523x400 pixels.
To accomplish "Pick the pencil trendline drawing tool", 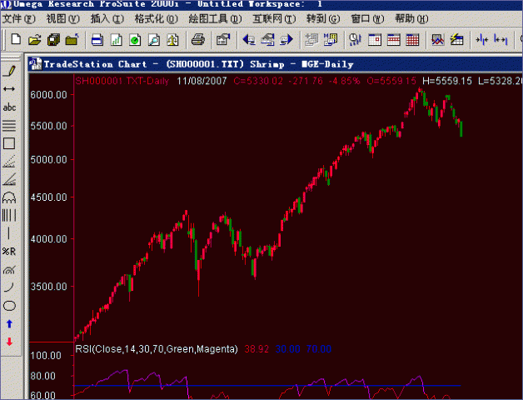I will click(x=10, y=70).
